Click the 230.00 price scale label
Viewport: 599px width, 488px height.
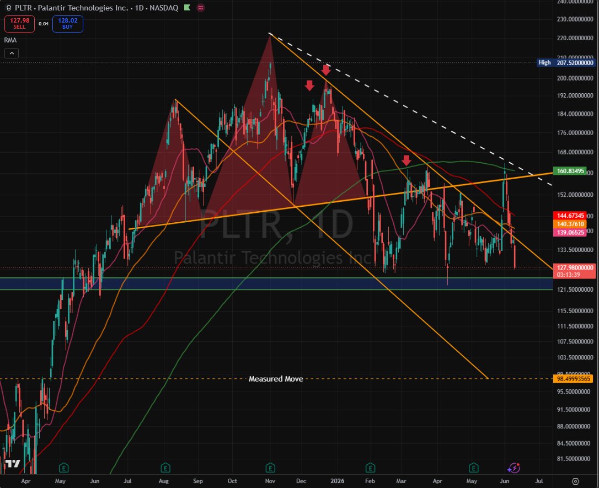(575, 19)
